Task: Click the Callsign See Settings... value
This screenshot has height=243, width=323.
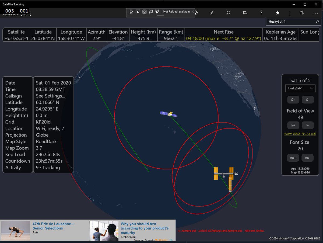Action: pyautogui.click(x=51, y=96)
